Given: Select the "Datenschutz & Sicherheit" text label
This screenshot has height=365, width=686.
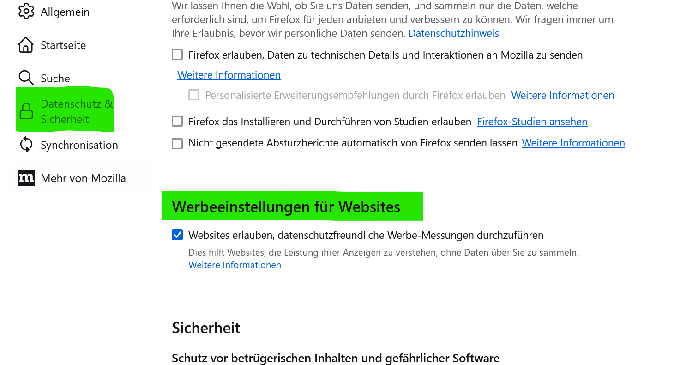Looking at the screenshot, I should point(77,111).
